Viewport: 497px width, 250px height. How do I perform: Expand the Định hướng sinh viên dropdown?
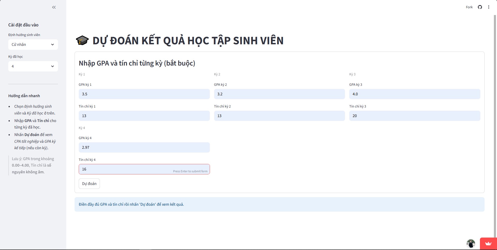(33, 45)
